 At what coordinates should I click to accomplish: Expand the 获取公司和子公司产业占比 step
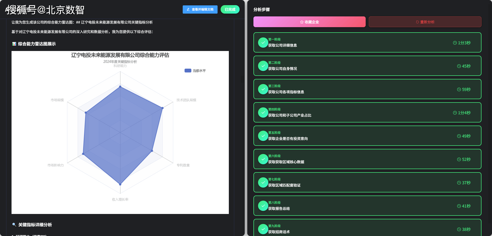[367, 112]
